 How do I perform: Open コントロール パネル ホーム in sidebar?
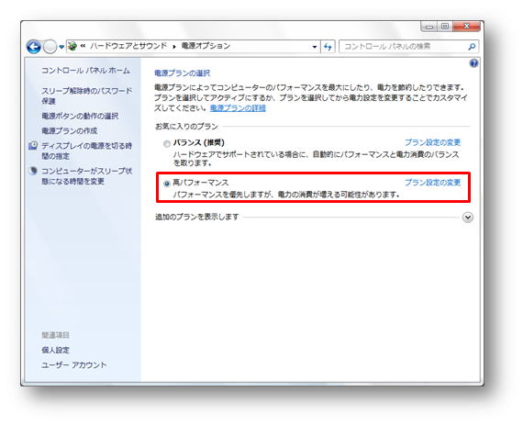(x=85, y=71)
